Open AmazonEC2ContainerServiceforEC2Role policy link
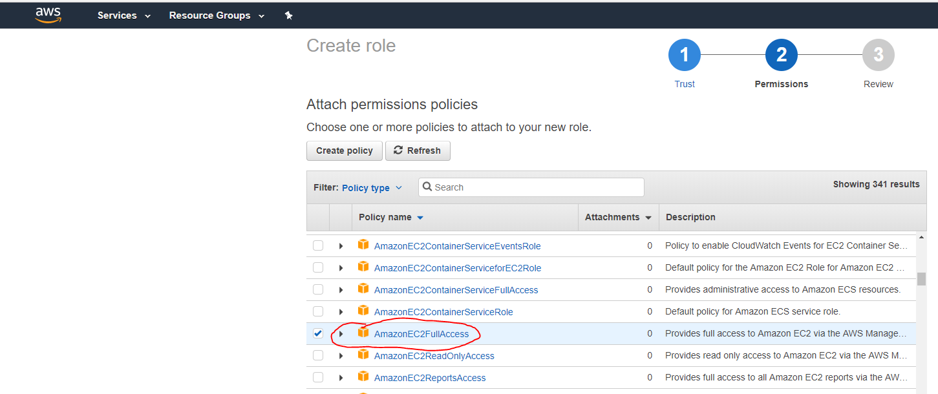 click(x=458, y=268)
